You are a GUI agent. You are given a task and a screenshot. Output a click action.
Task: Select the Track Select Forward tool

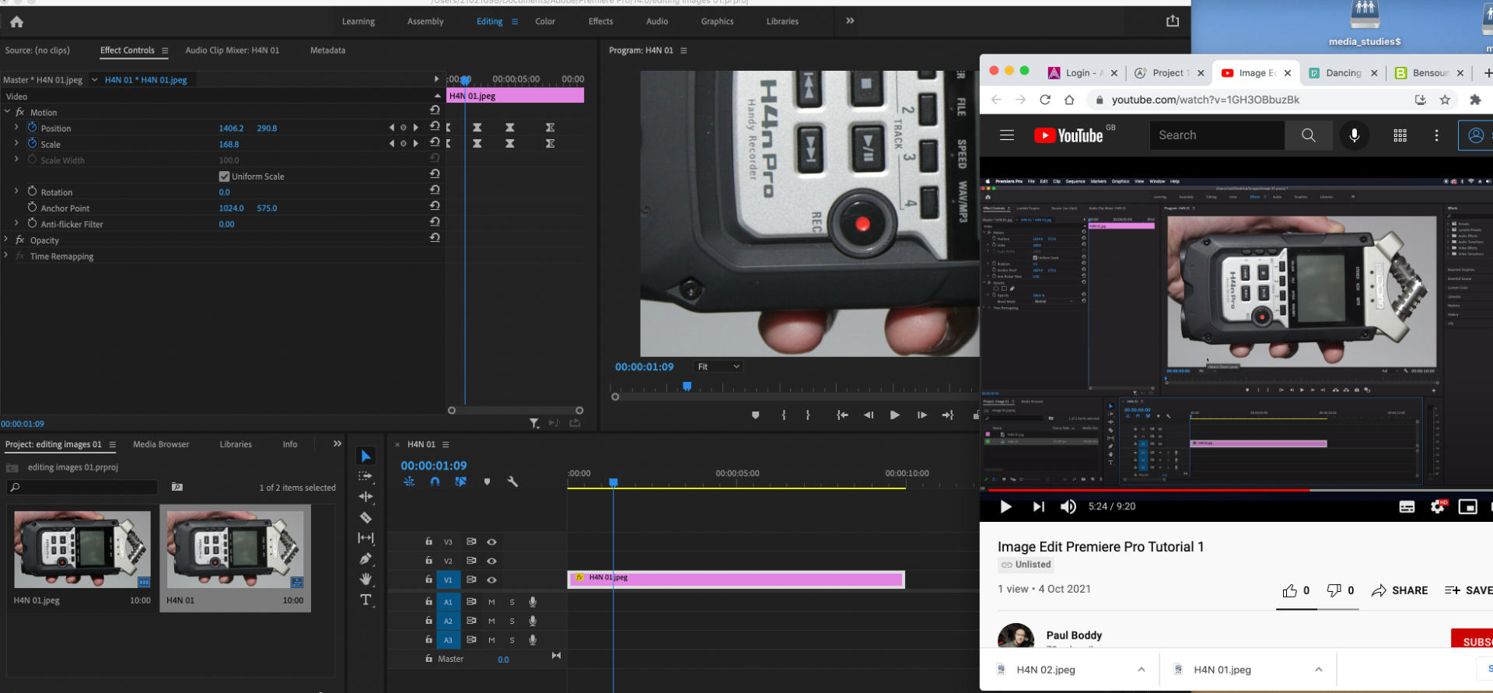(366, 476)
